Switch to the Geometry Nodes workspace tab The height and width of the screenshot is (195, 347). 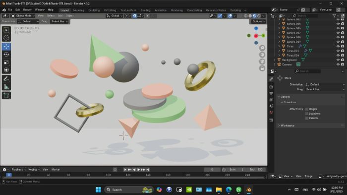pos(216,10)
